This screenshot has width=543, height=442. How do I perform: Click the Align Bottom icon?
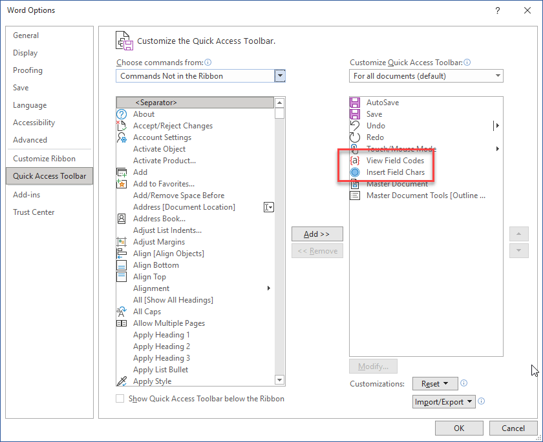(x=122, y=265)
